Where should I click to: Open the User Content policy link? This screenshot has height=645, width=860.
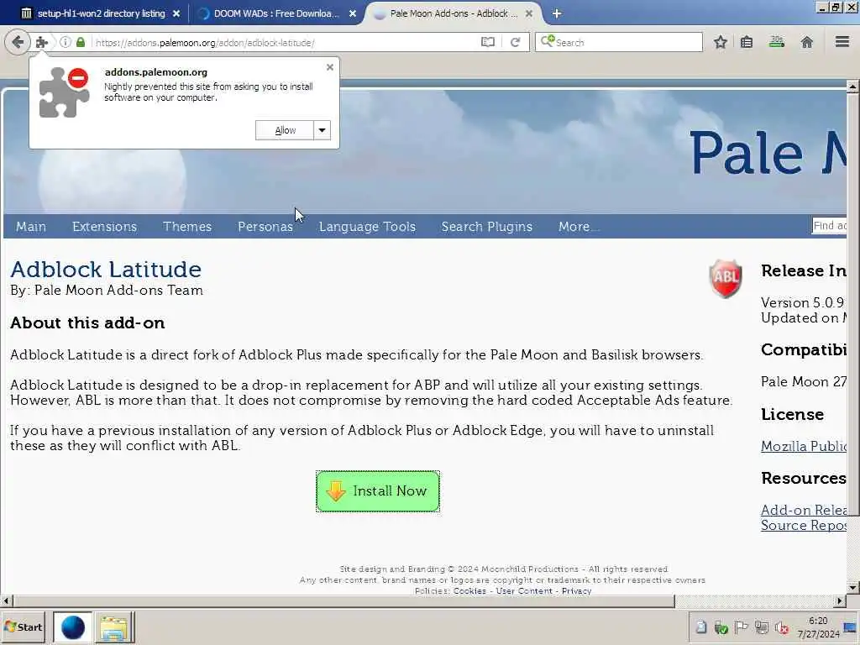[x=524, y=591]
